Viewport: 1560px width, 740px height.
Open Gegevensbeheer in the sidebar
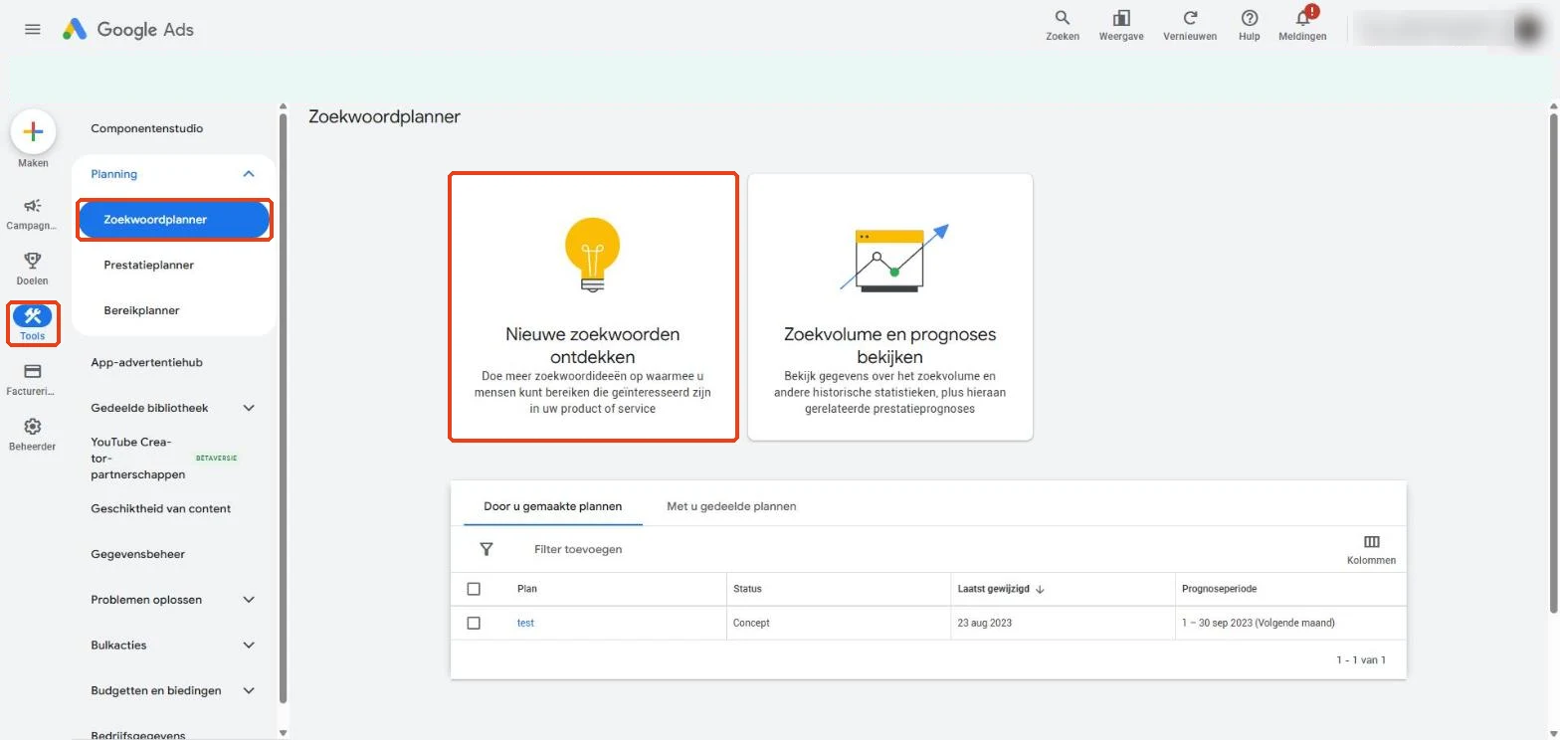[x=137, y=554]
